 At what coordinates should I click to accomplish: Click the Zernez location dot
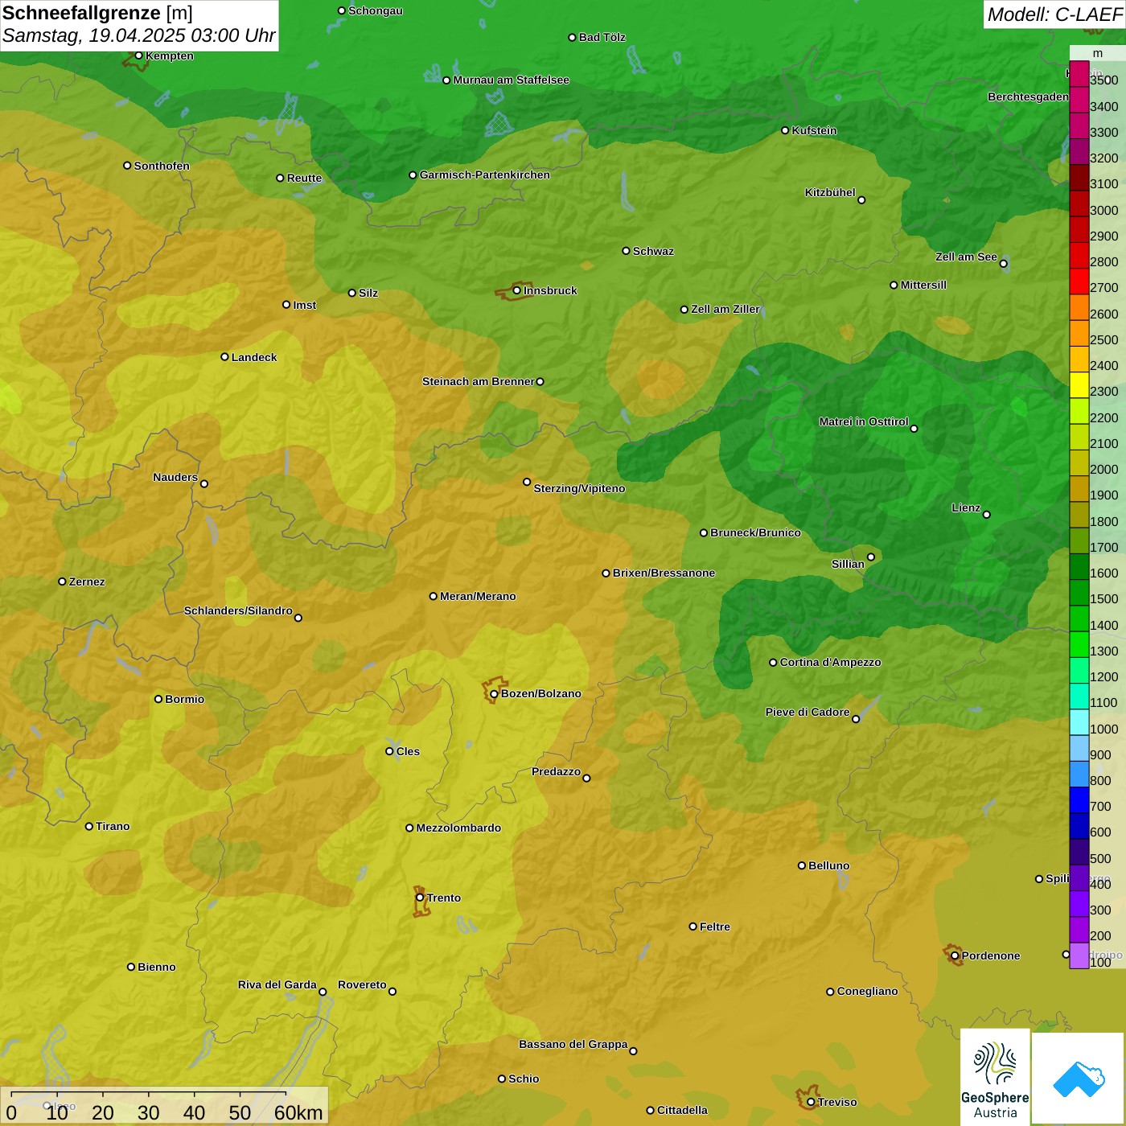[62, 581]
